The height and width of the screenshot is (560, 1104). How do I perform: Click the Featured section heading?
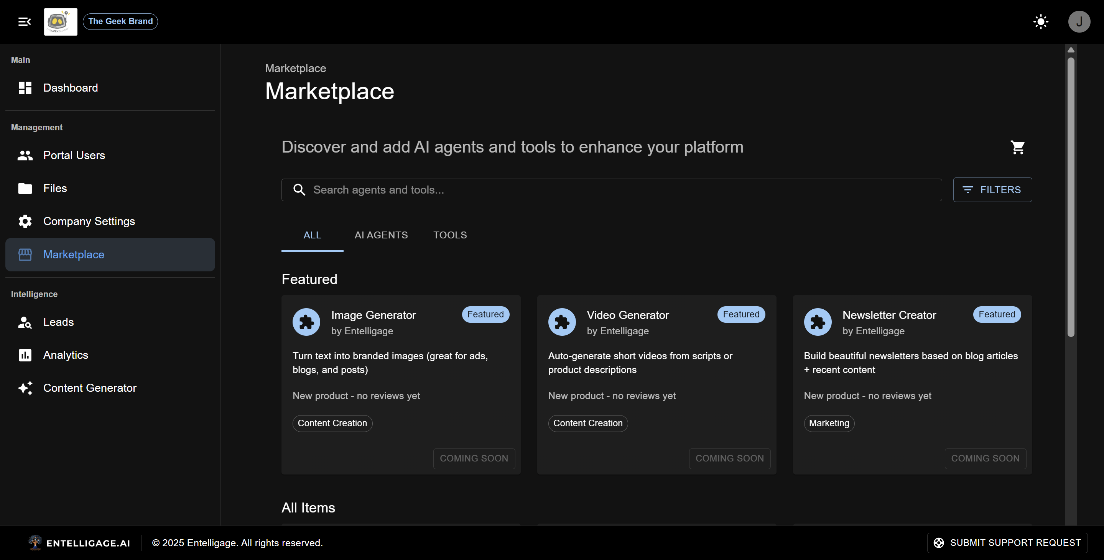tap(309, 279)
